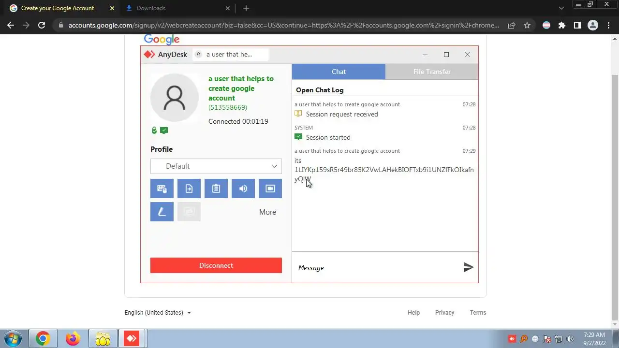The image size is (619, 348).
Task: Click the AnyDesk session tab 'a user that he...'
Action: tap(230, 55)
